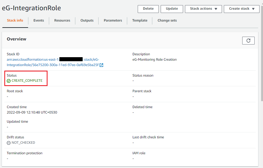Select the eG-Monitoring Role Creation description
The image size is (263, 168).
tap(154, 60)
